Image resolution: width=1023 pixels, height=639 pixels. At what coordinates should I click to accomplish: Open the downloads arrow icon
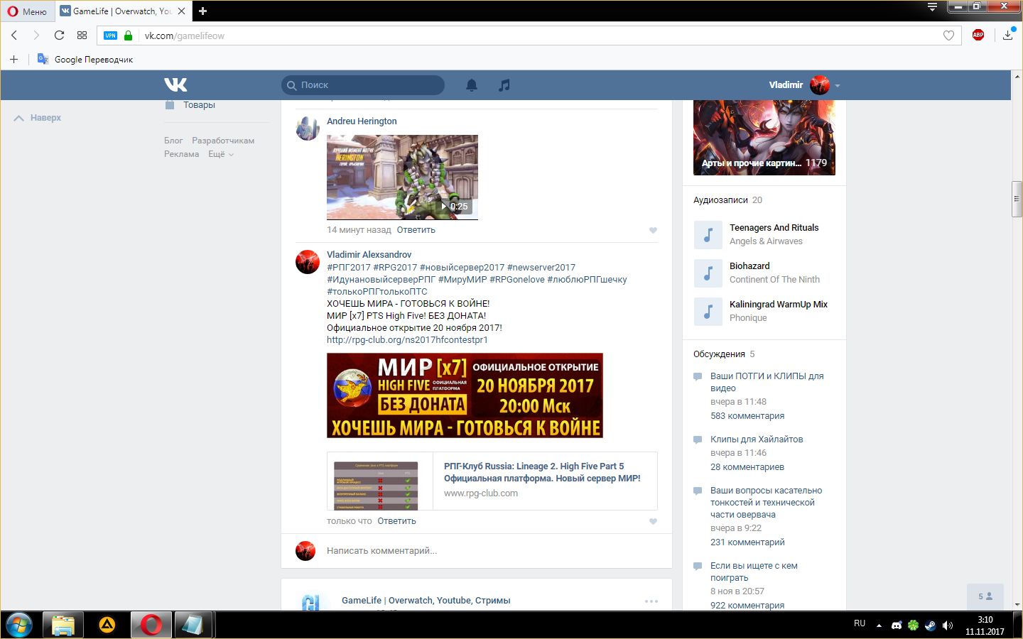[x=1007, y=35]
